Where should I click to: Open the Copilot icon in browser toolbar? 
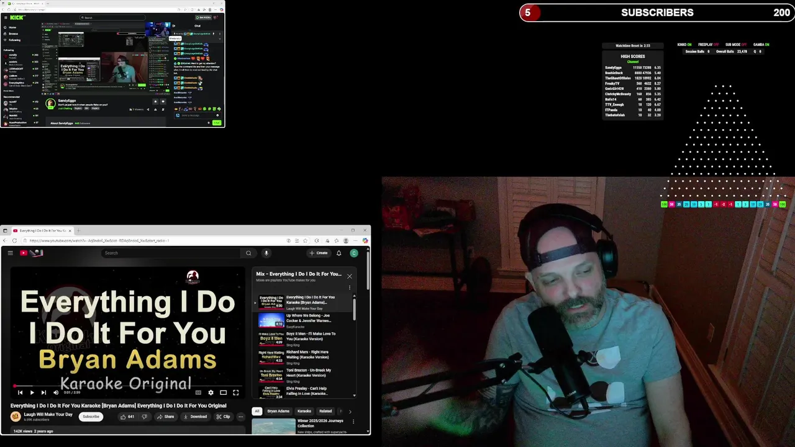(x=365, y=240)
